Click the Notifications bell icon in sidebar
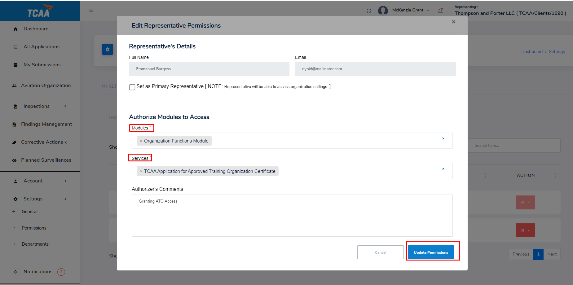The image size is (573, 285). point(15,272)
